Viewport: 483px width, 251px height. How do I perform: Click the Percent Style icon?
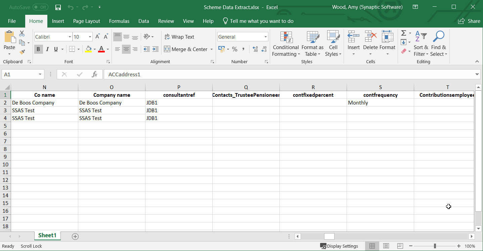point(234,49)
